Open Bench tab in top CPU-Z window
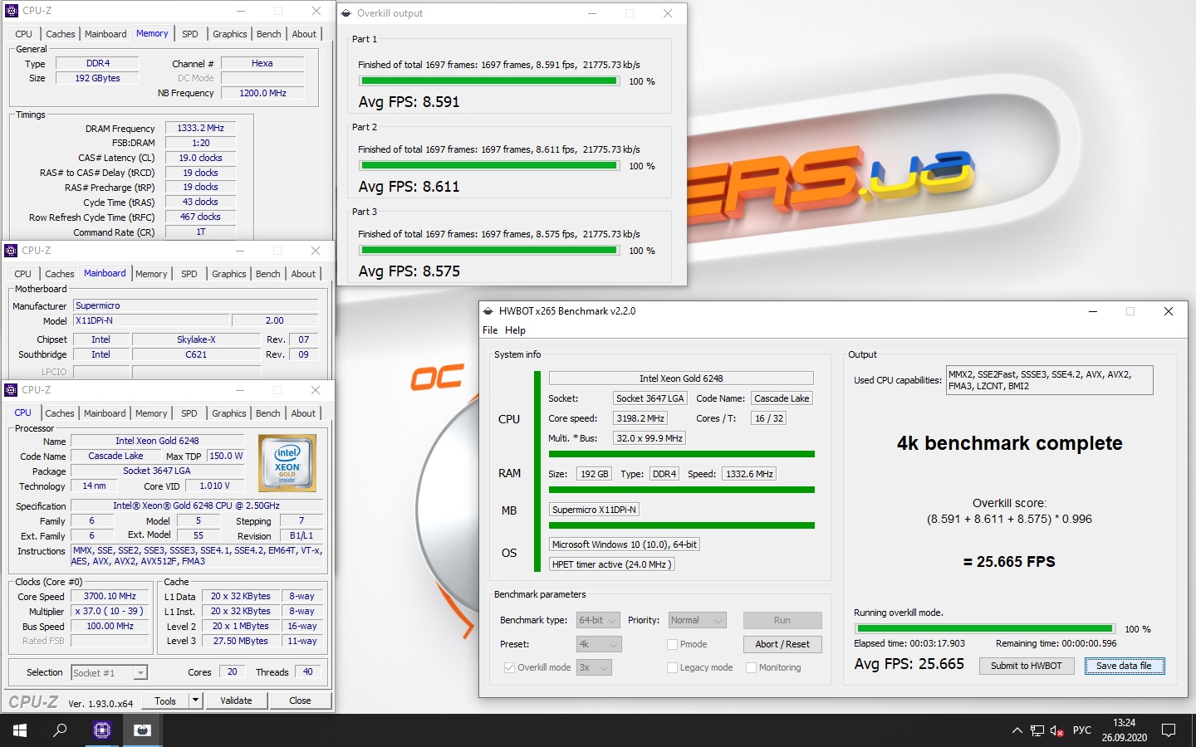Image resolution: width=1196 pixels, height=747 pixels. click(x=268, y=34)
